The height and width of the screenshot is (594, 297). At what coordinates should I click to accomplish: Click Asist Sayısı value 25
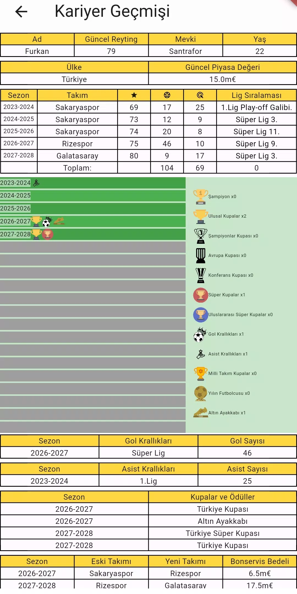coord(247,481)
